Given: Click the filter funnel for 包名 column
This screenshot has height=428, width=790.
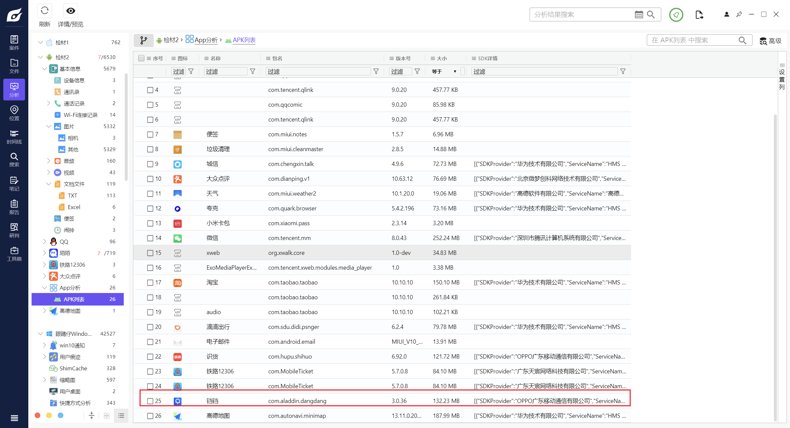Looking at the screenshot, I should point(376,71).
